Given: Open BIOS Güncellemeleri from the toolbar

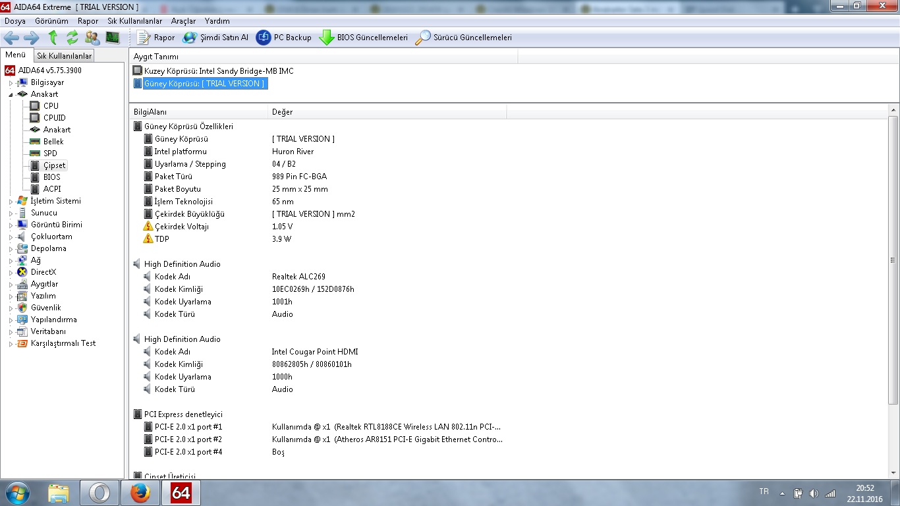Looking at the screenshot, I should pyautogui.click(x=364, y=38).
